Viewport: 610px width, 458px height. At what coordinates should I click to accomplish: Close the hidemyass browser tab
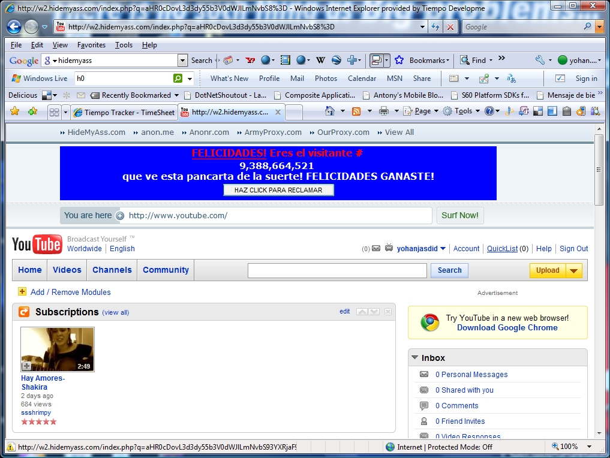(278, 112)
